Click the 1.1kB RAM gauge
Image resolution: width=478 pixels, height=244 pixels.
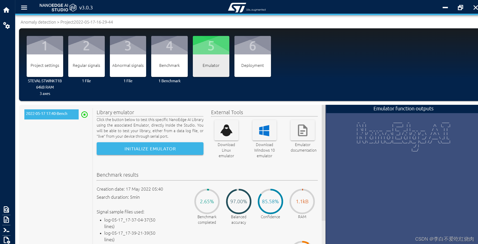click(302, 201)
